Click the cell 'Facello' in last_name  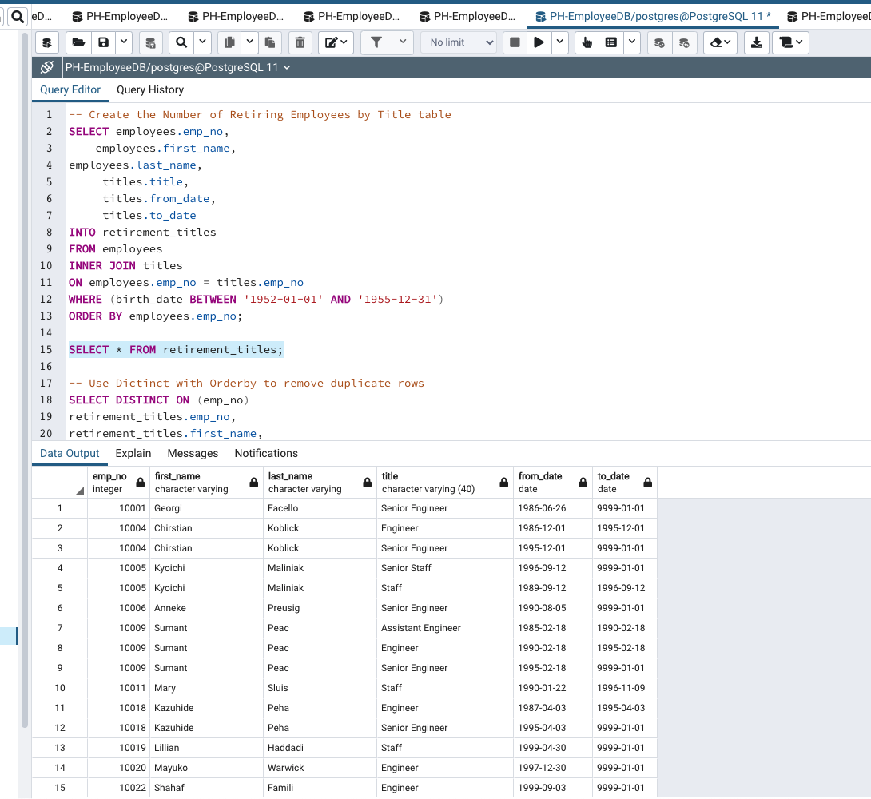320,508
